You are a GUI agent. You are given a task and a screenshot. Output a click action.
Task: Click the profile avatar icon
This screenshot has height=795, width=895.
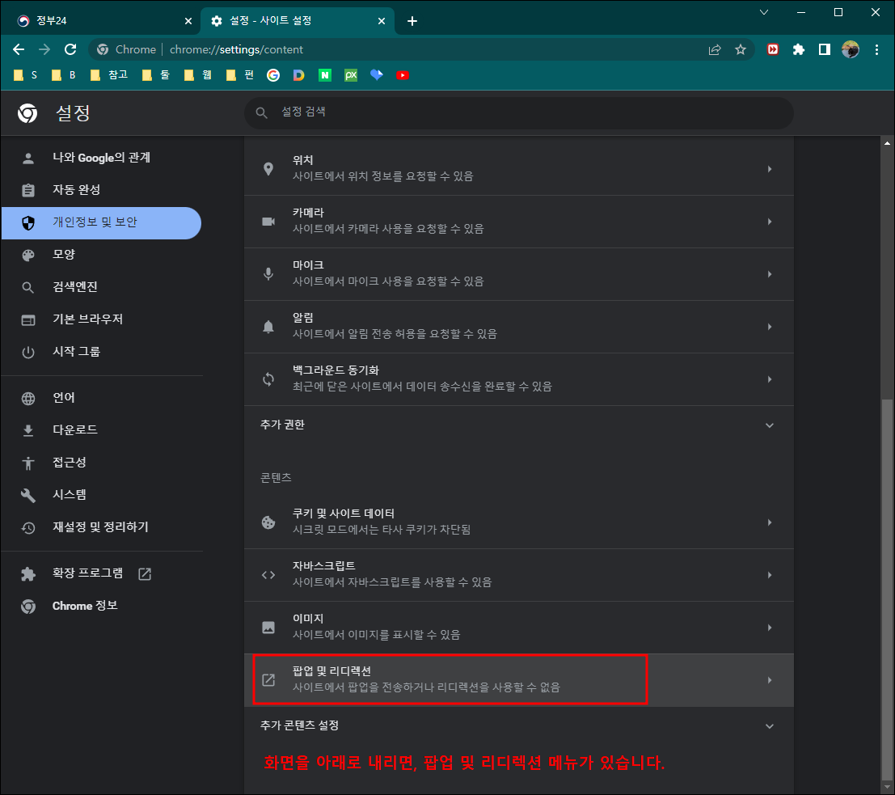(851, 49)
